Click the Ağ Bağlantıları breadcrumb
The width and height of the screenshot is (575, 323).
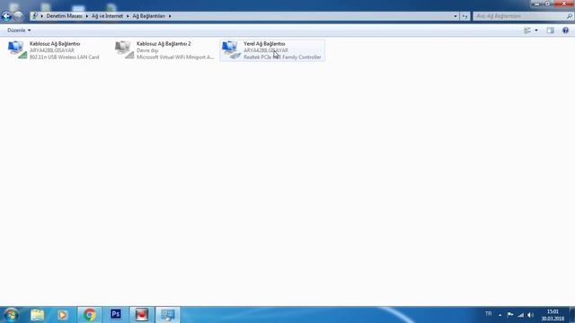(148, 16)
